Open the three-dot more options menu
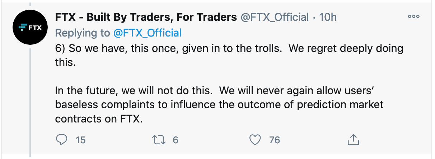435x159 pixels. point(413,16)
